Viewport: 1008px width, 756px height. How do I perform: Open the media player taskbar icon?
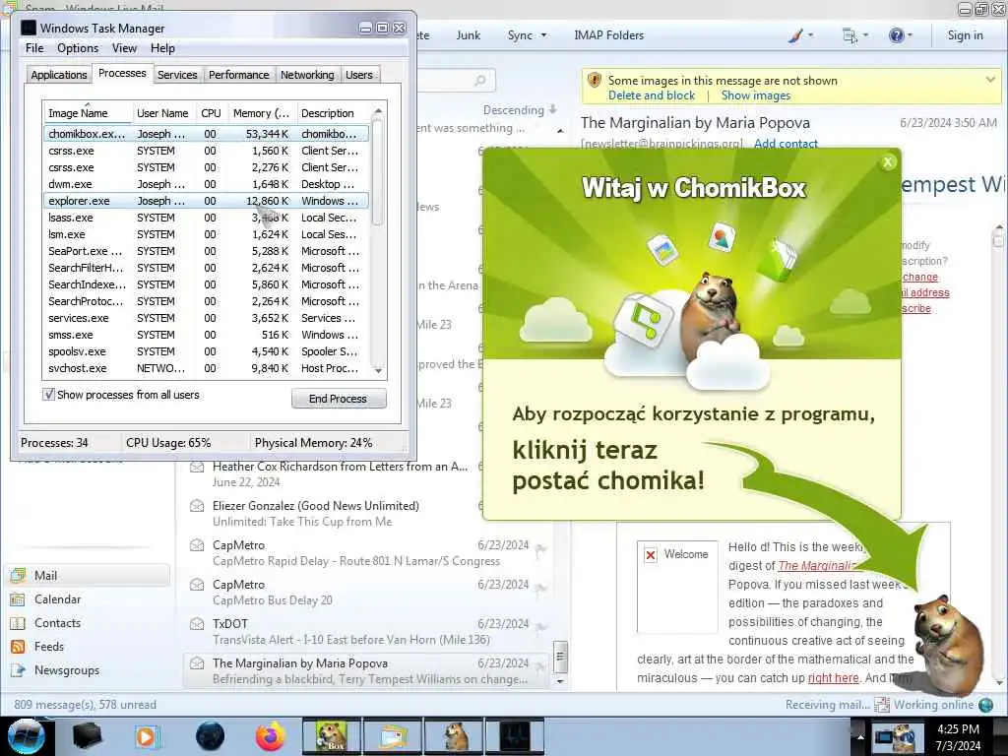click(x=146, y=736)
